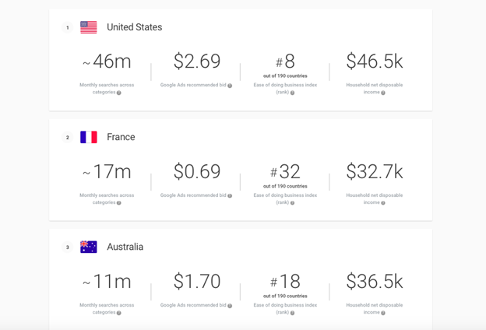Open help icon for Australia Google Ads bid
Viewport: 486px width, 330px height.
click(230, 306)
